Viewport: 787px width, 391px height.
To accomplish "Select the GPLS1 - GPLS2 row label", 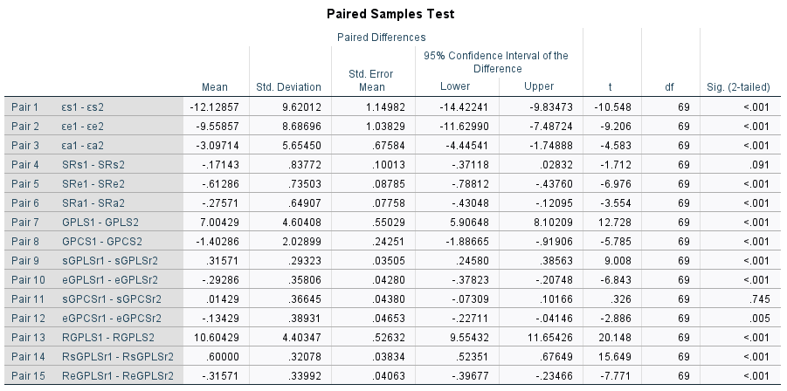I will pos(100,222).
